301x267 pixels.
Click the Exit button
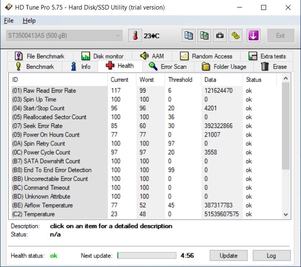point(281,36)
